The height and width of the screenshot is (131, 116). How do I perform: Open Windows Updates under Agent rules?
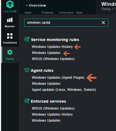click(x=46, y=84)
